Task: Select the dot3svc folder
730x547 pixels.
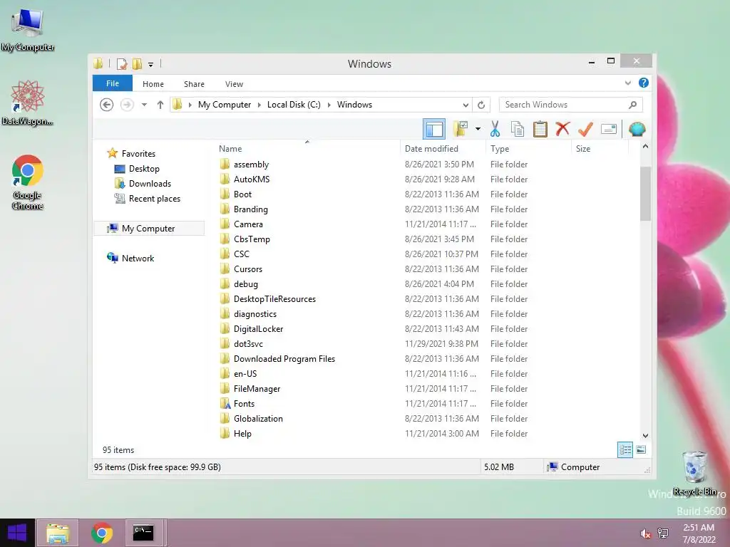Action: pos(248,344)
